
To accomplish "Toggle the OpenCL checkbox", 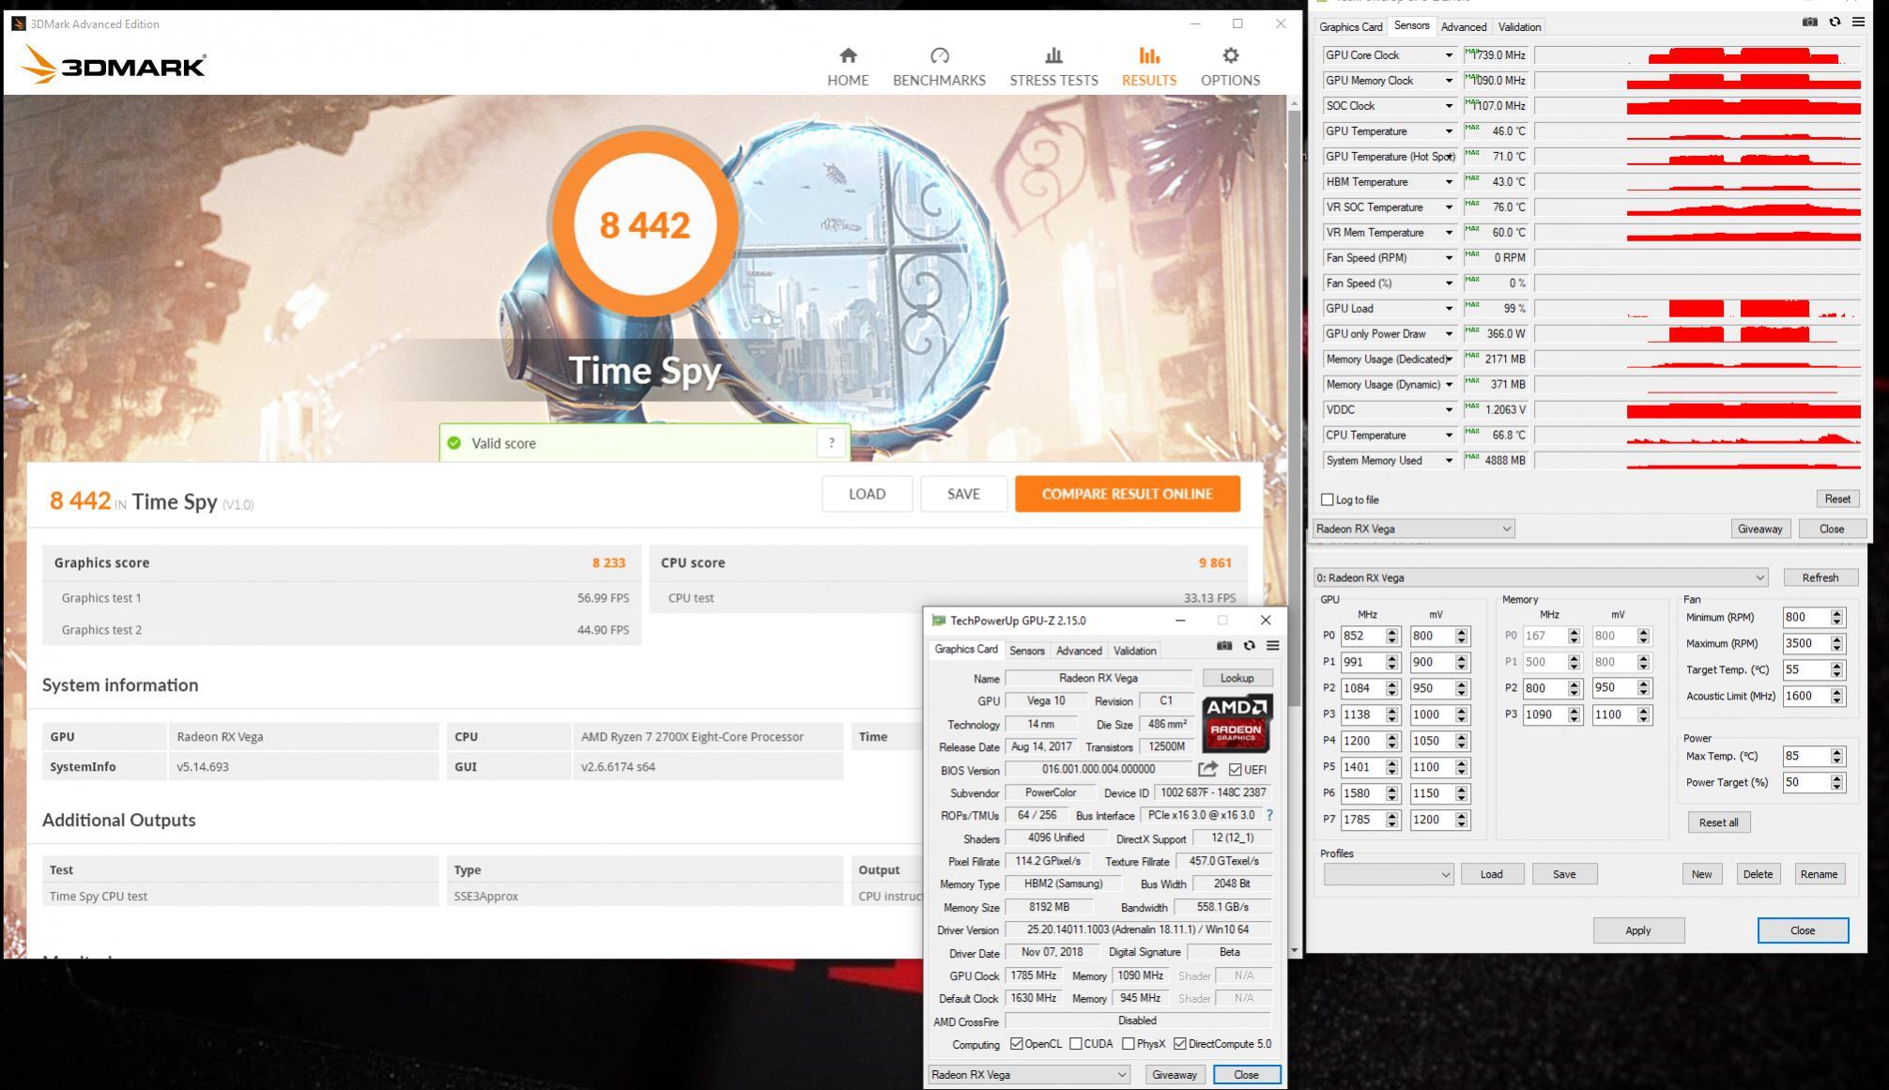I will click(1017, 1044).
